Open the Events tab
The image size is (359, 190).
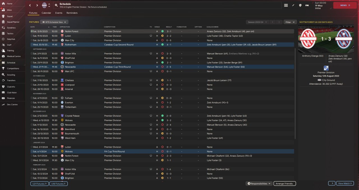(59, 13)
